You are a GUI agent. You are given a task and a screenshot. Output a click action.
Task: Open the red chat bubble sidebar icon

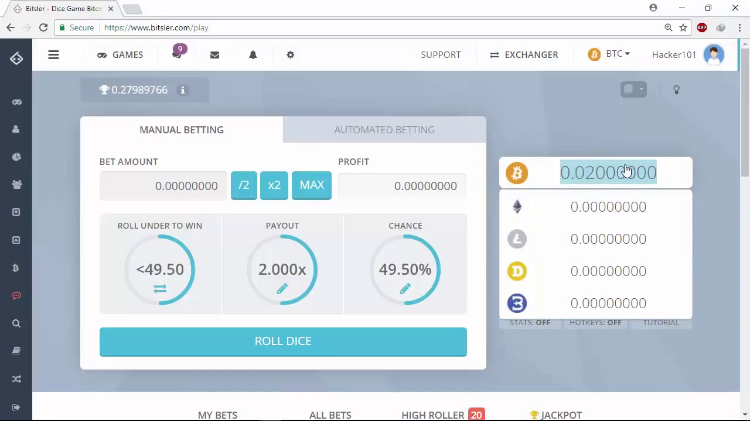pyautogui.click(x=16, y=296)
